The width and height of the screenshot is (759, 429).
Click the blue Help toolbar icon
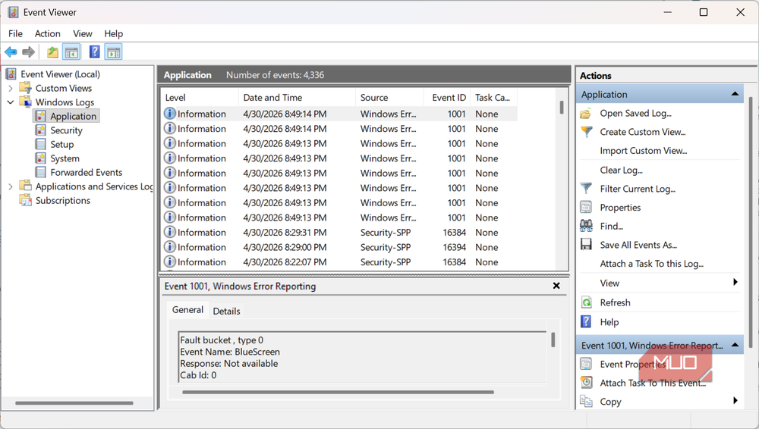(x=94, y=52)
